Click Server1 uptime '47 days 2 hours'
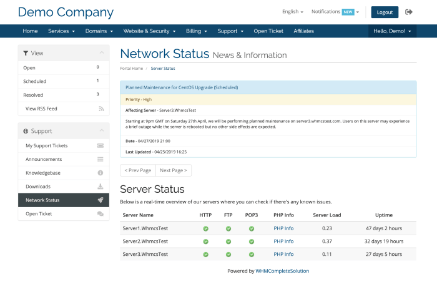 [x=384, y=228]
